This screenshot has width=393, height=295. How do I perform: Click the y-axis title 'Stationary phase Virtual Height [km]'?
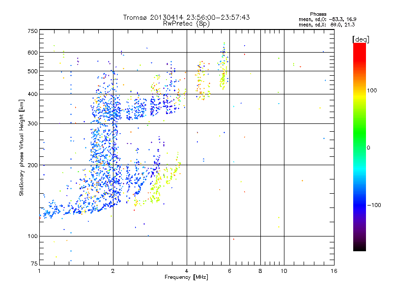coord(21,147)
